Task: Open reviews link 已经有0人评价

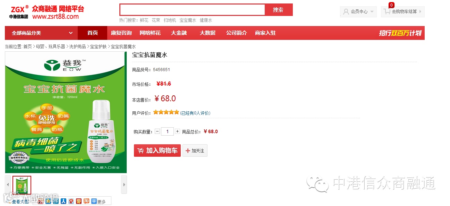Action: 195,113
